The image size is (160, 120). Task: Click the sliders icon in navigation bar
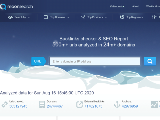click(x=154, y=17)
